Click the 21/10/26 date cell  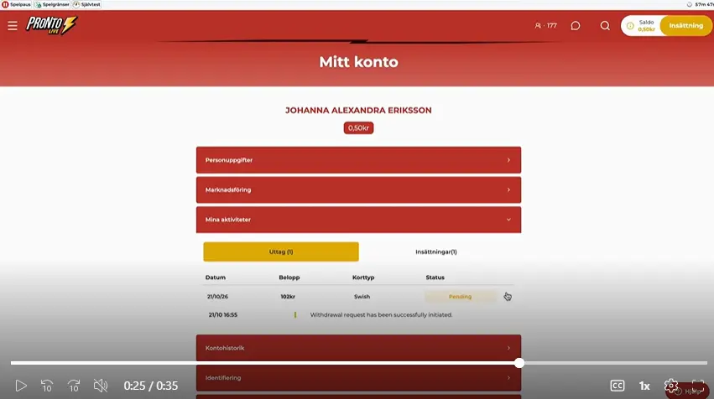217,297
